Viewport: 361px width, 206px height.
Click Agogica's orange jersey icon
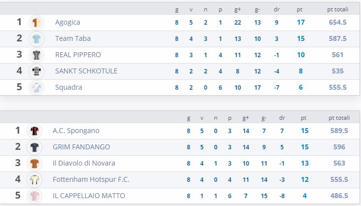36,23
